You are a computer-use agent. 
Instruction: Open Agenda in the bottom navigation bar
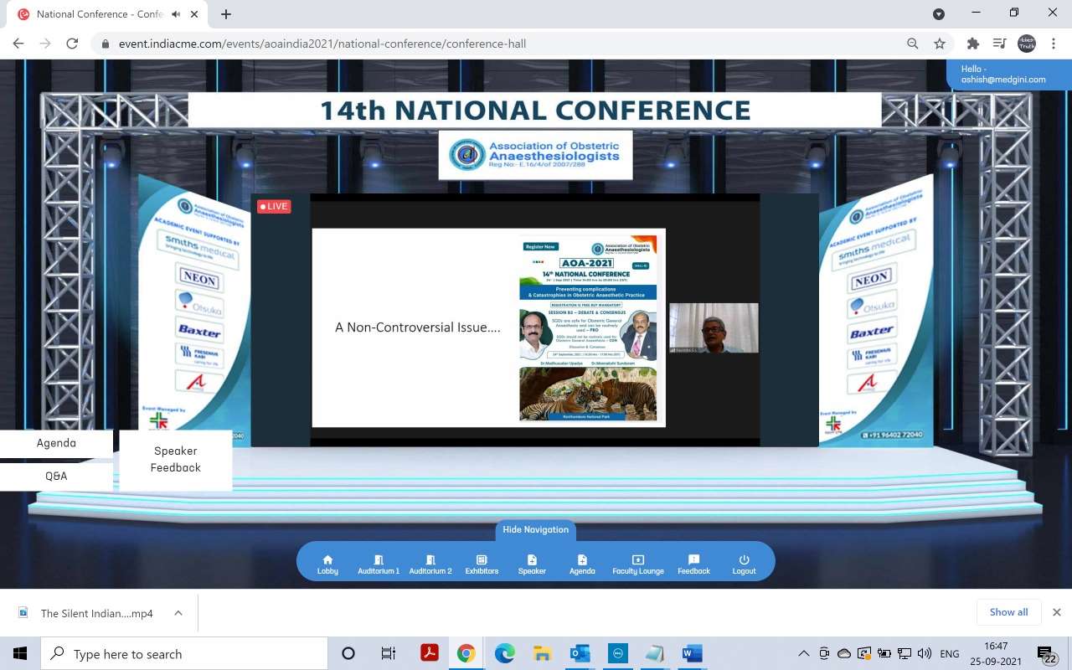[x=582, y=564]
